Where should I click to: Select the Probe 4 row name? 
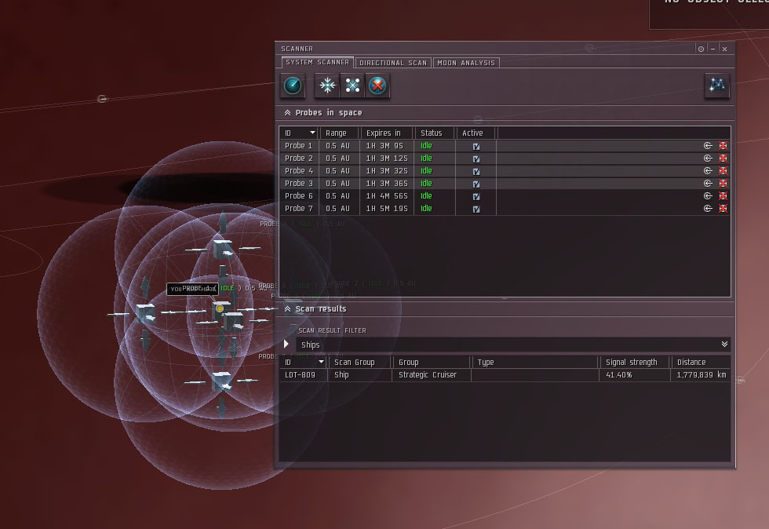[x=299, y=171]
